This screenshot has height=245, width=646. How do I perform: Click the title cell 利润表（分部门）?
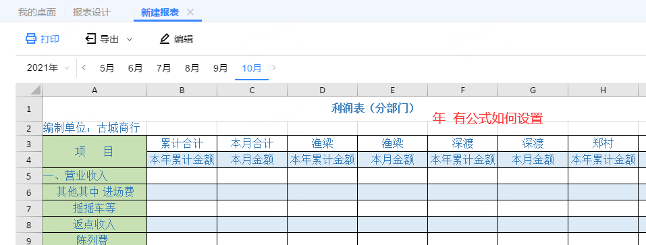pos(373,108)
